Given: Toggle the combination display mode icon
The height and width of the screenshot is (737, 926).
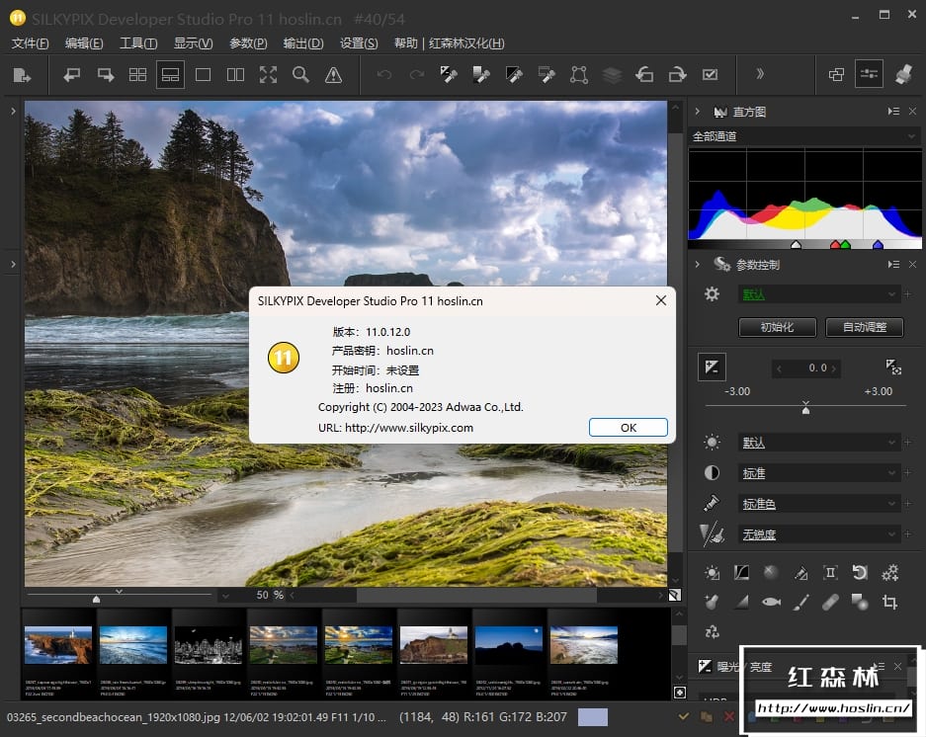Looking at the screenshot, I should click(170, 75).
